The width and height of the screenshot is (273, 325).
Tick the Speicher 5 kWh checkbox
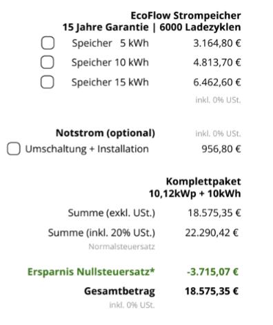click(48, 43)
